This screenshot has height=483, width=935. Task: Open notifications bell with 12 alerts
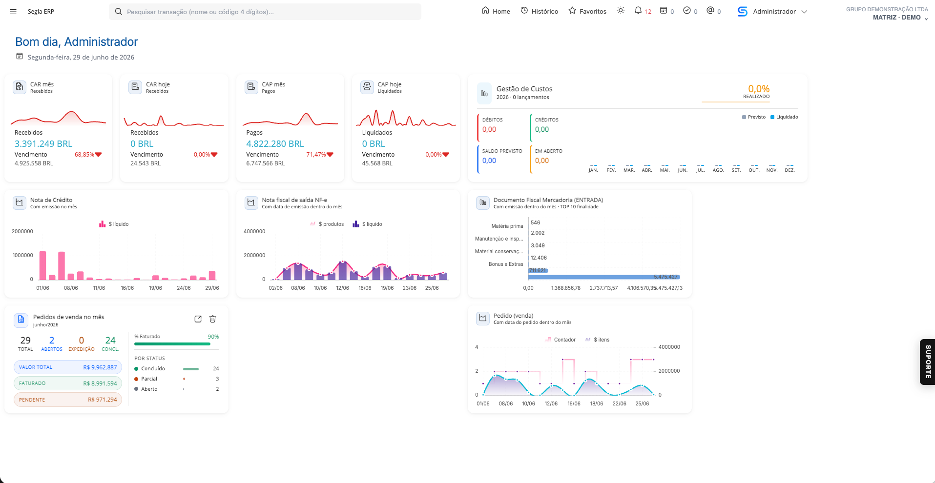click(643, 11)
